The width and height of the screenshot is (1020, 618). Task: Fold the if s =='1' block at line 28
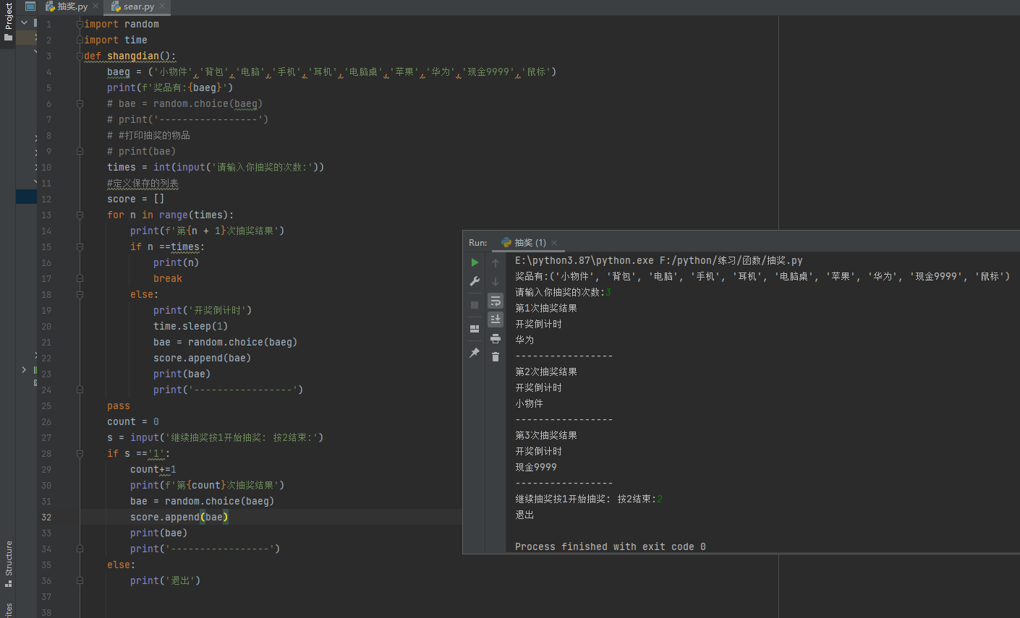coord(80,453)
